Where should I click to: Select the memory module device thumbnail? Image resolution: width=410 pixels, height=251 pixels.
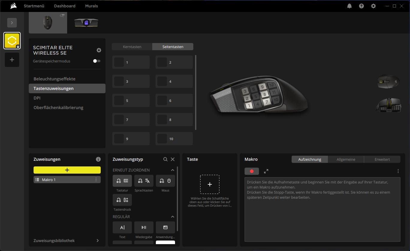point(86,23)
